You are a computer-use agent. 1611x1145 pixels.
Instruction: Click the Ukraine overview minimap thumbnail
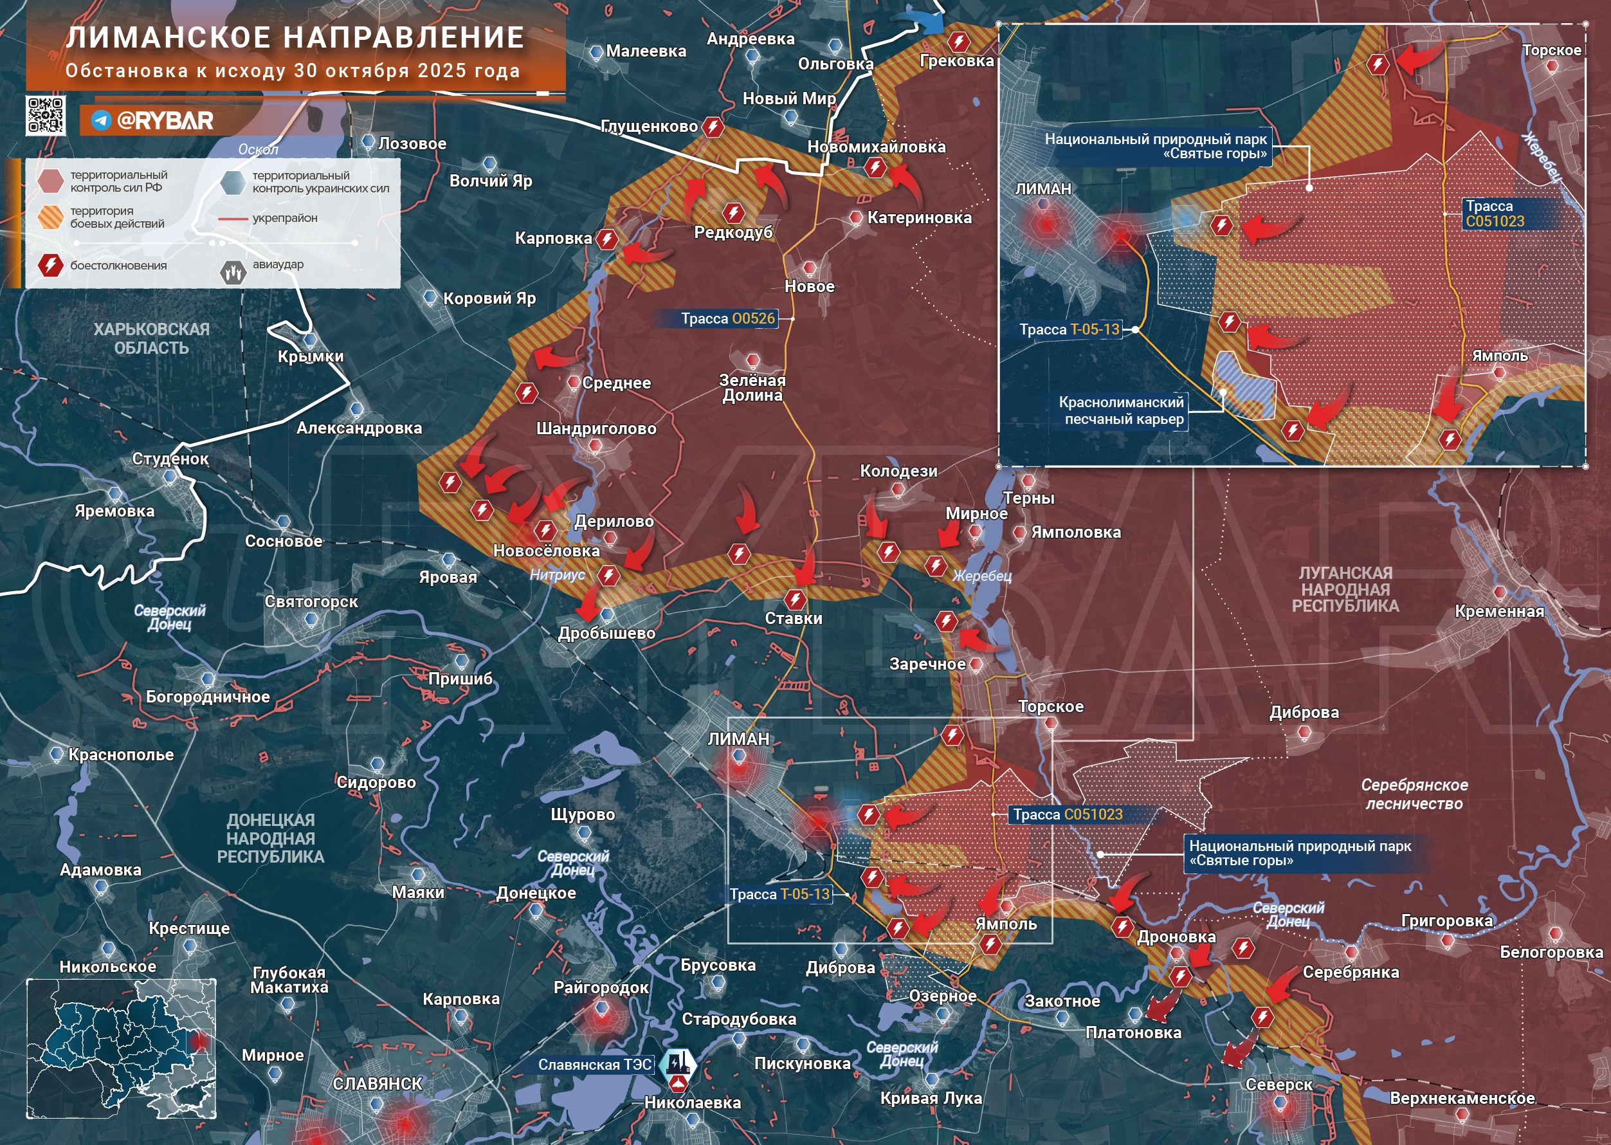pos(121,1049)
